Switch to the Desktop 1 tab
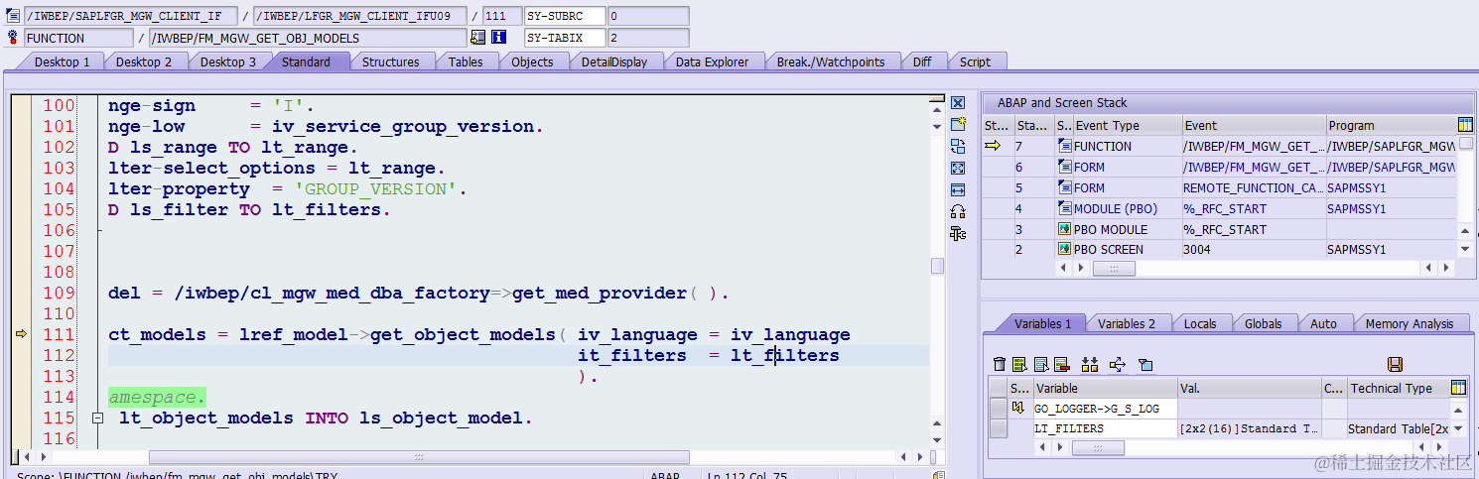 coord(63,61)
